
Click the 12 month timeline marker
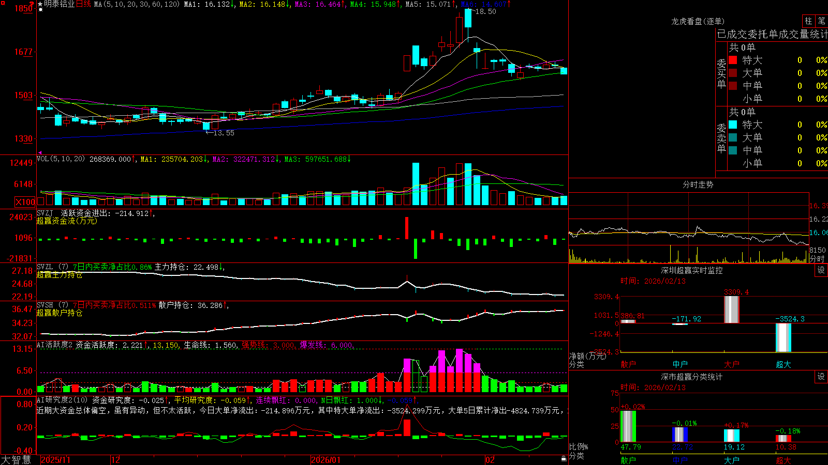(116, 460)
